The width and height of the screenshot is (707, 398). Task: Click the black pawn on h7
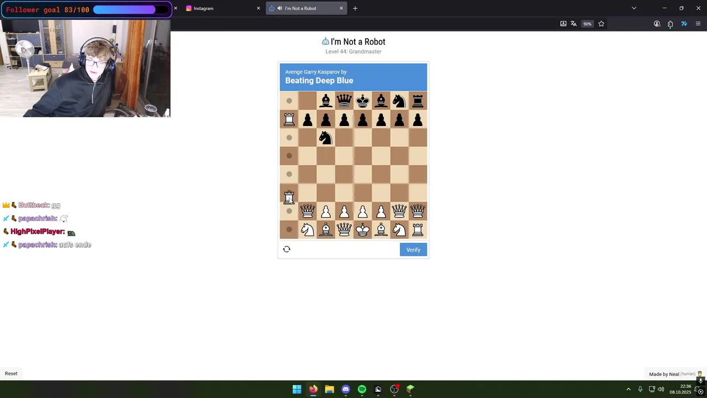pos(418,119)
